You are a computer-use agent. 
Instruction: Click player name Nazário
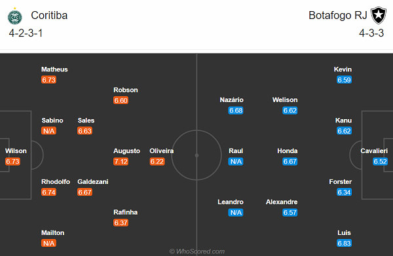point(232,100)
